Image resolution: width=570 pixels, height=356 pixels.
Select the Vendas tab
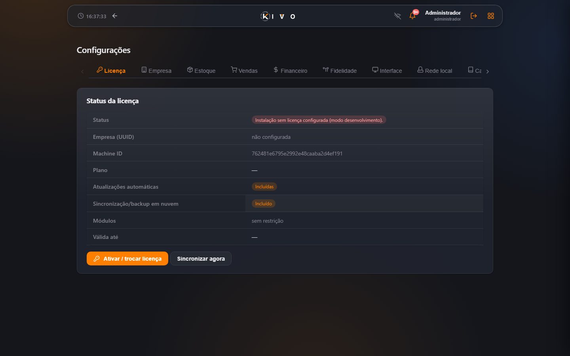click(x=244, y=70)
